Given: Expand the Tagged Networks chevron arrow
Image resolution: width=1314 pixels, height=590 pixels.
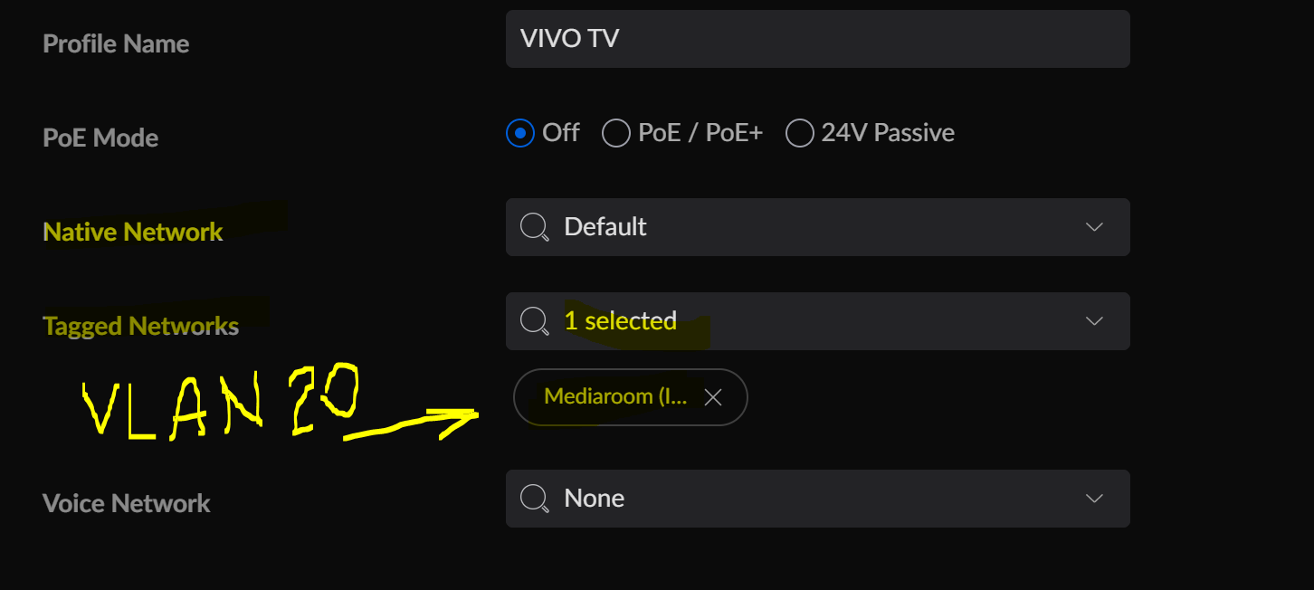Looking at the screenshot, I should [1094, 321].
